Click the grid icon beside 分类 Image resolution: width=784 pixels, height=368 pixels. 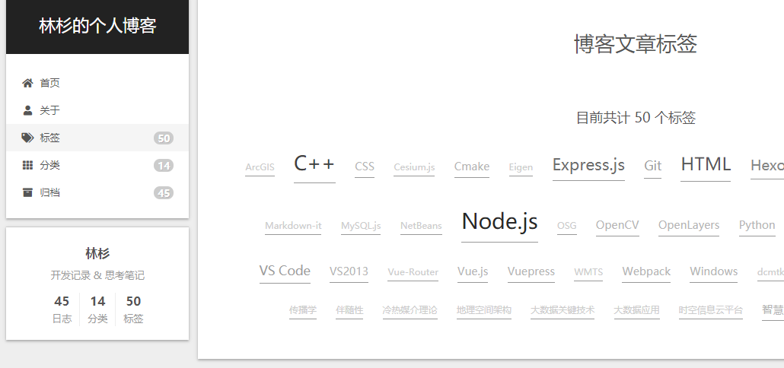tap(27, 165)
